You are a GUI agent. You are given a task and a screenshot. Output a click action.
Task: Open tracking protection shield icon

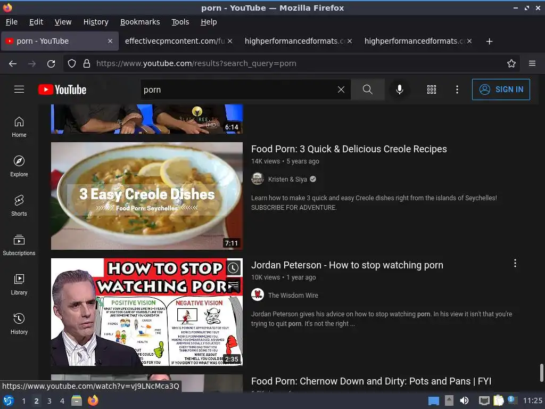(72, 64)
